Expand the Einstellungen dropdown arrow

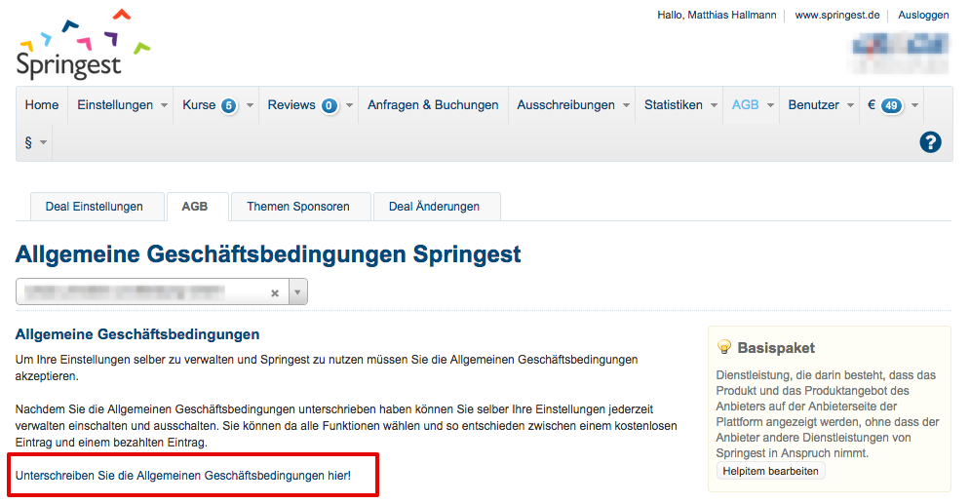pyautogui.click(x=164, y=105)
